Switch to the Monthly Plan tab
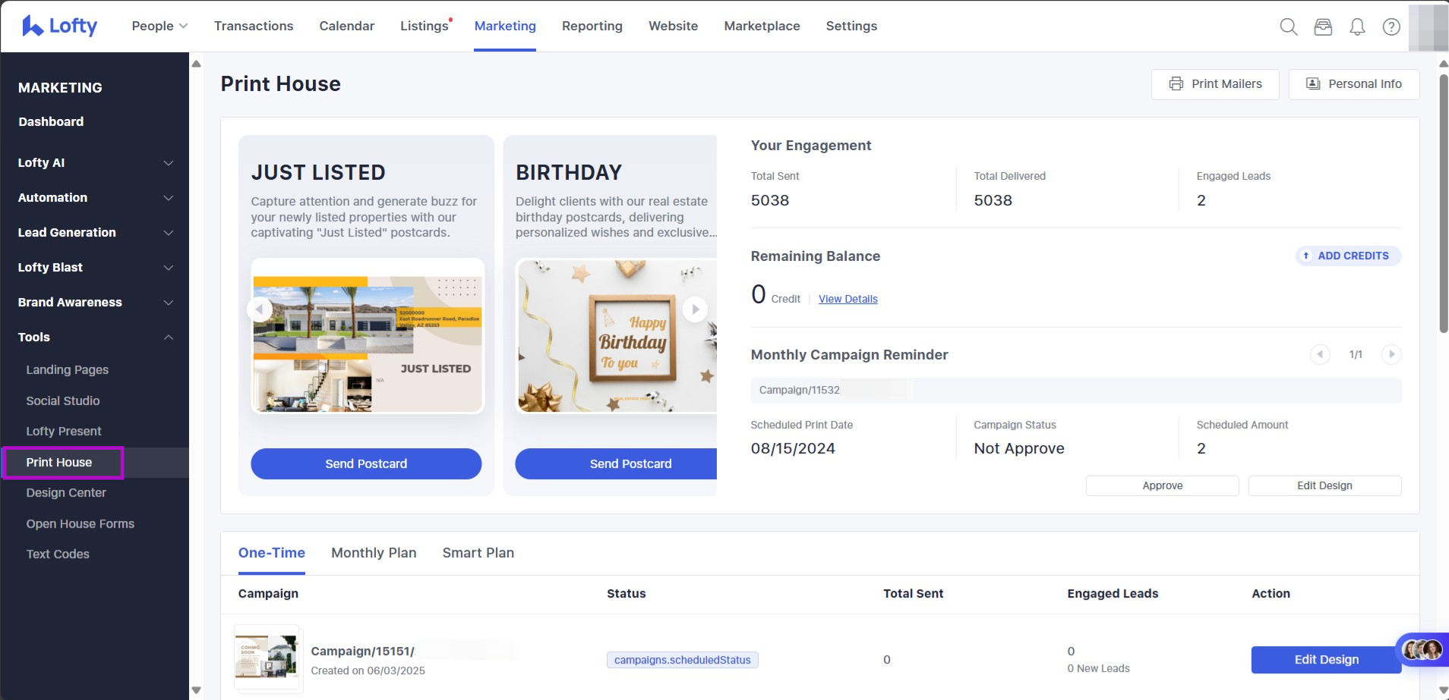This screenshot has width=1449, height=700. pos(374,553)
